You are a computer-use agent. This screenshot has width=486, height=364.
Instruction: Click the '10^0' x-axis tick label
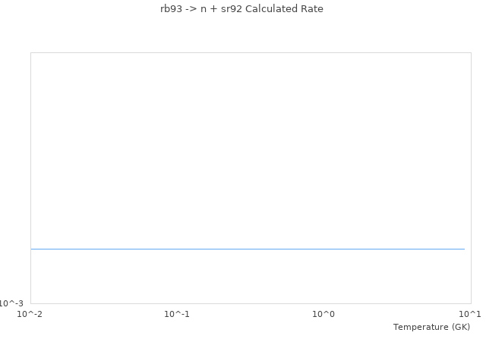click(323, 314)
